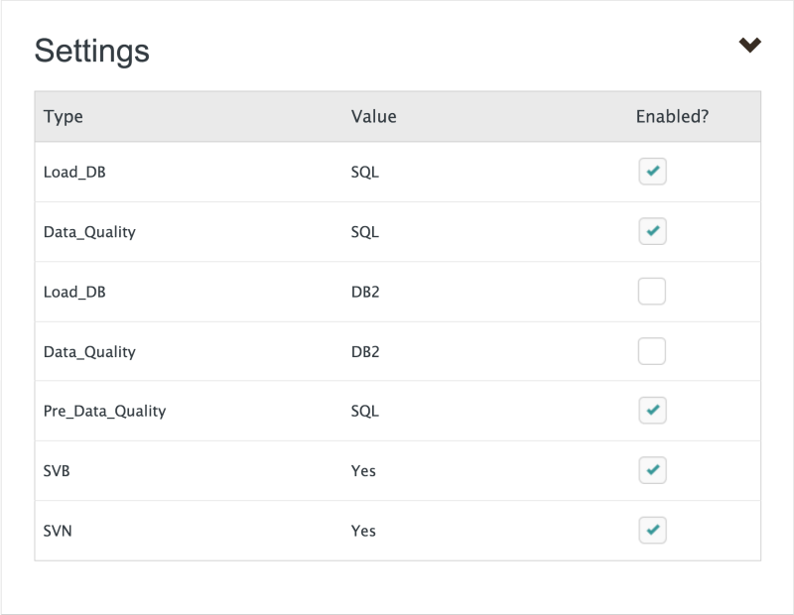Disable the Data_Quality SQL checkbox

pyautogui.click(x=652, y=231)
